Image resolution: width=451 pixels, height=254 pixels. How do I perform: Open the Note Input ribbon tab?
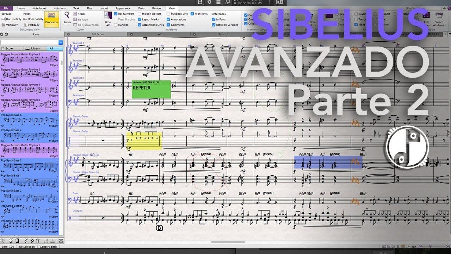point(39,8)
